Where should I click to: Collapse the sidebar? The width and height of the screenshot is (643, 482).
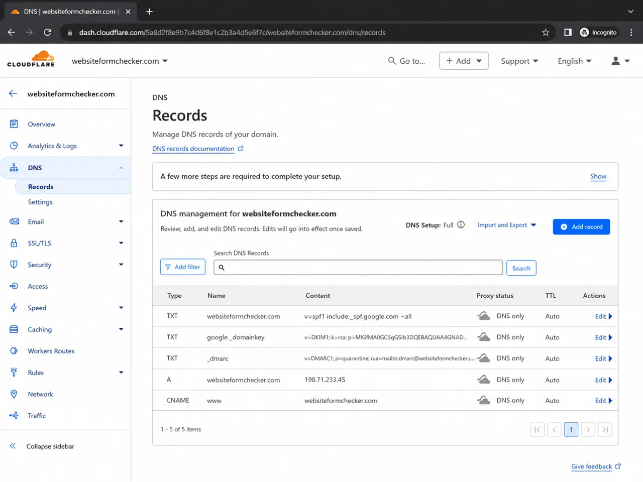(42, 446)
